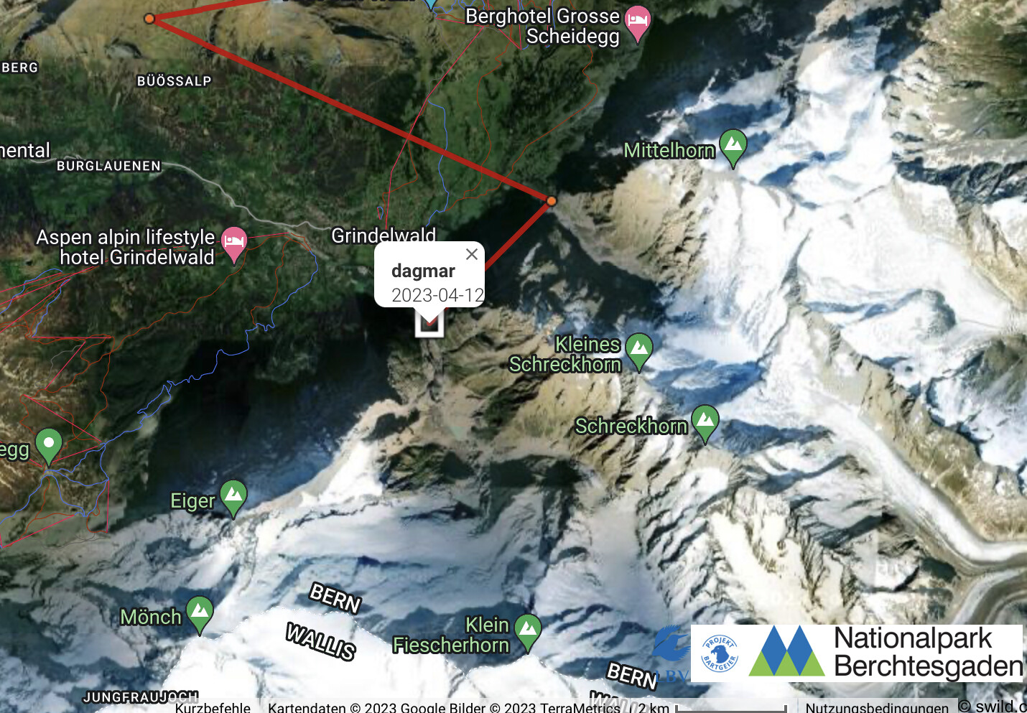Close the dagmar info popup
The height and width of the screenshot is (713, 1027).
[472, 254]
